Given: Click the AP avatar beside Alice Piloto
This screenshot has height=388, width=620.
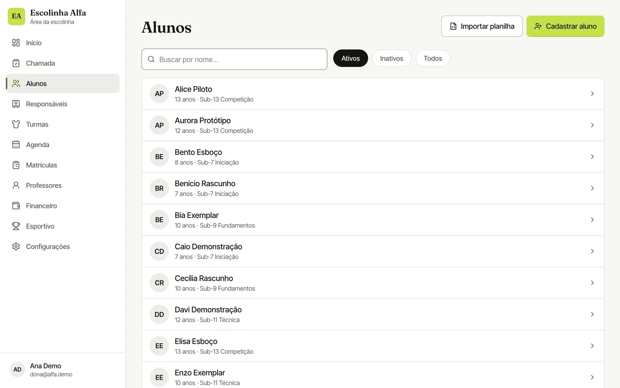Looking at the screenshot, I should [x=159, y=94].
